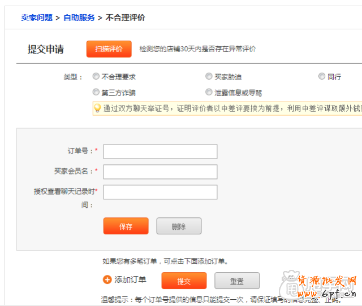This screenshot has height=306, width=362.
Task: Click the 不合理评价 breadcrumb item
Action: tap(126, 18)
